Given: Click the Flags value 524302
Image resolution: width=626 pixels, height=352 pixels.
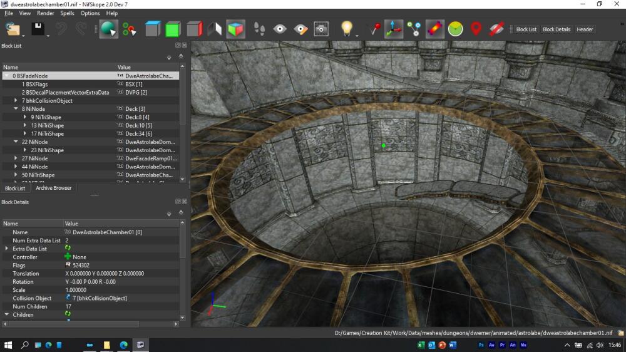Looking at the screenshot, I should click(x=81, y=266).
